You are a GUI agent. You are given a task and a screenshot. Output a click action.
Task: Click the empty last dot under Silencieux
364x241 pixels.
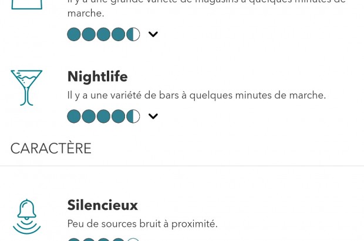[133, 239]
